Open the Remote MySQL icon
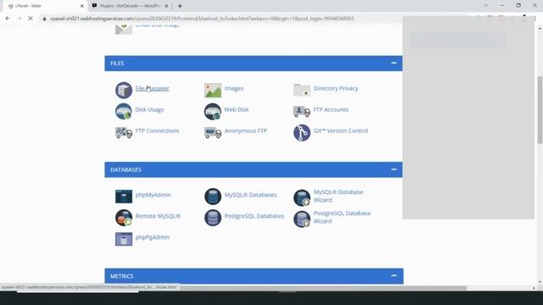543x305 pixels. point(124,218)
